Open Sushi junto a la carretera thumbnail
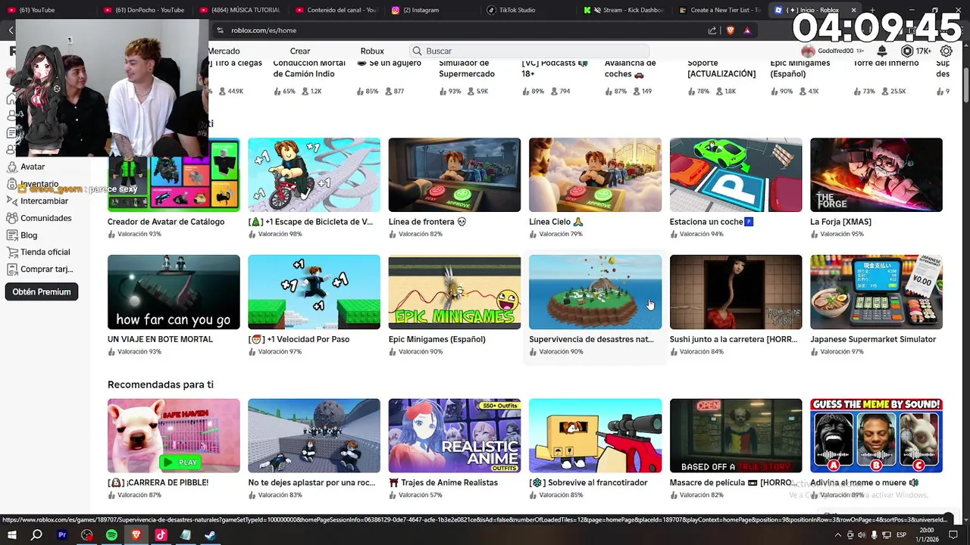Viewport: 970px width, 545px height. (x=736, y=292)
